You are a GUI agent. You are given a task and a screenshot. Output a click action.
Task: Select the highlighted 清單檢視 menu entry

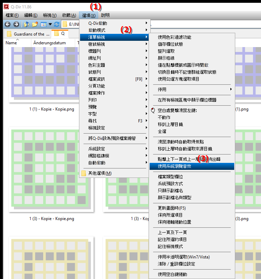[114, 37]
